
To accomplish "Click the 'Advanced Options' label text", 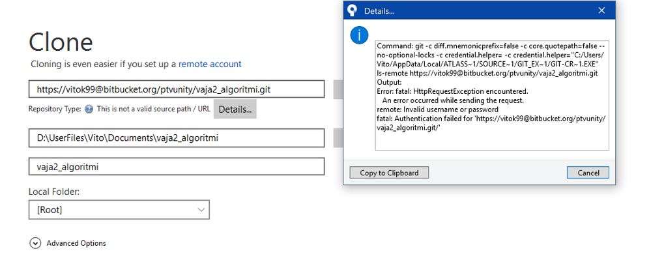I will pos(76,243).
